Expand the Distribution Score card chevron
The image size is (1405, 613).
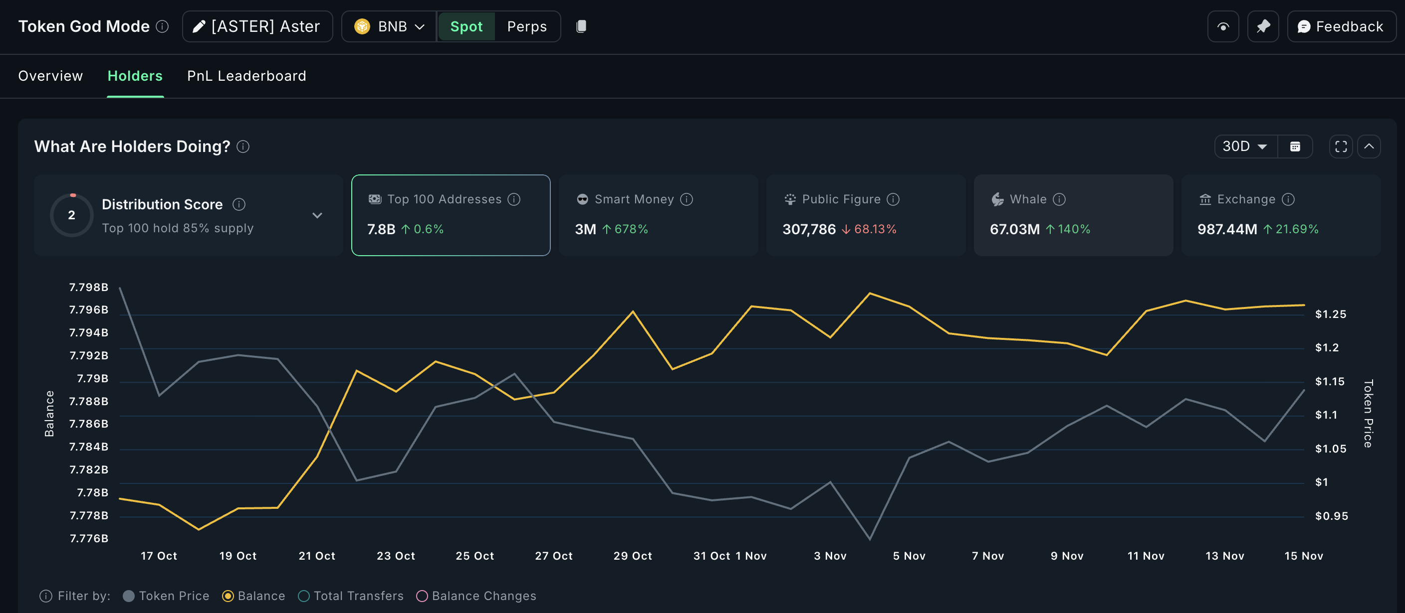(x=317, y=215)
